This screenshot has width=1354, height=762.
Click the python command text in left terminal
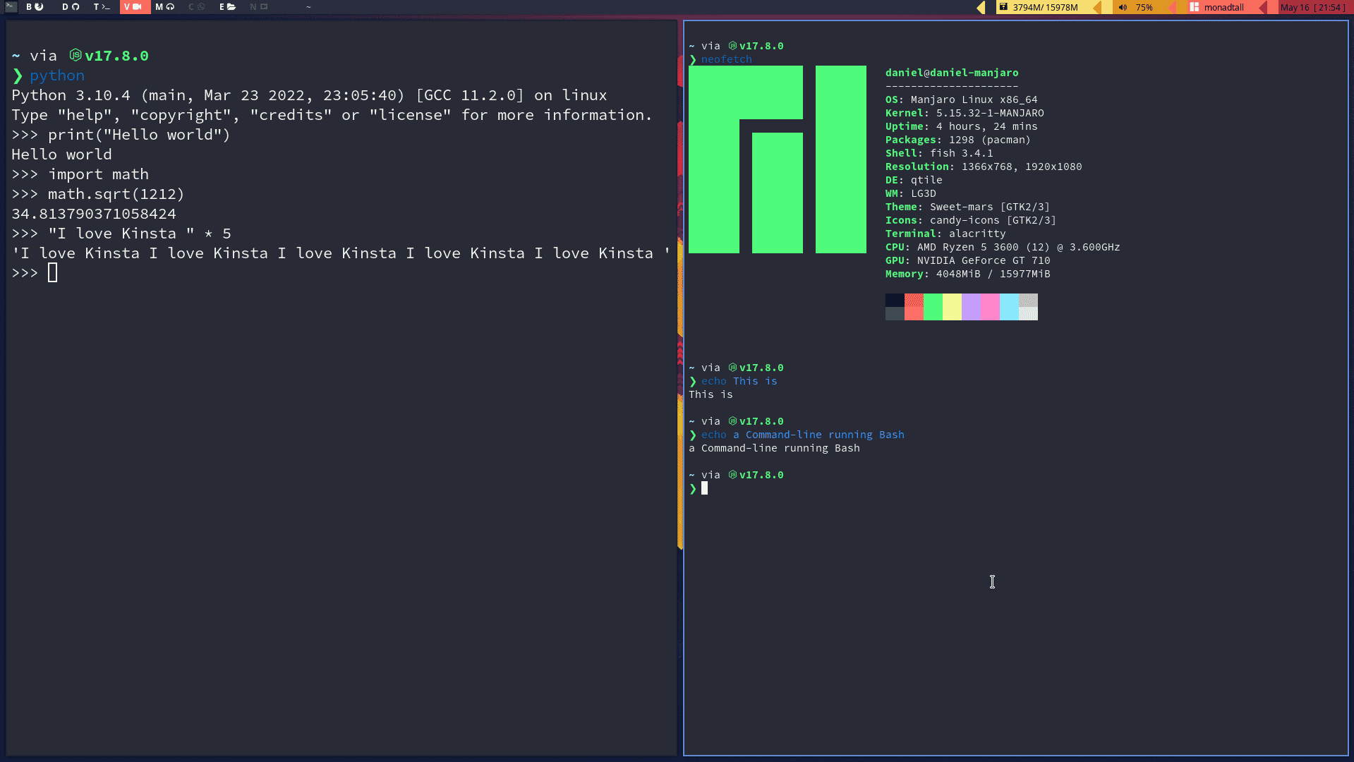point(56,75)
